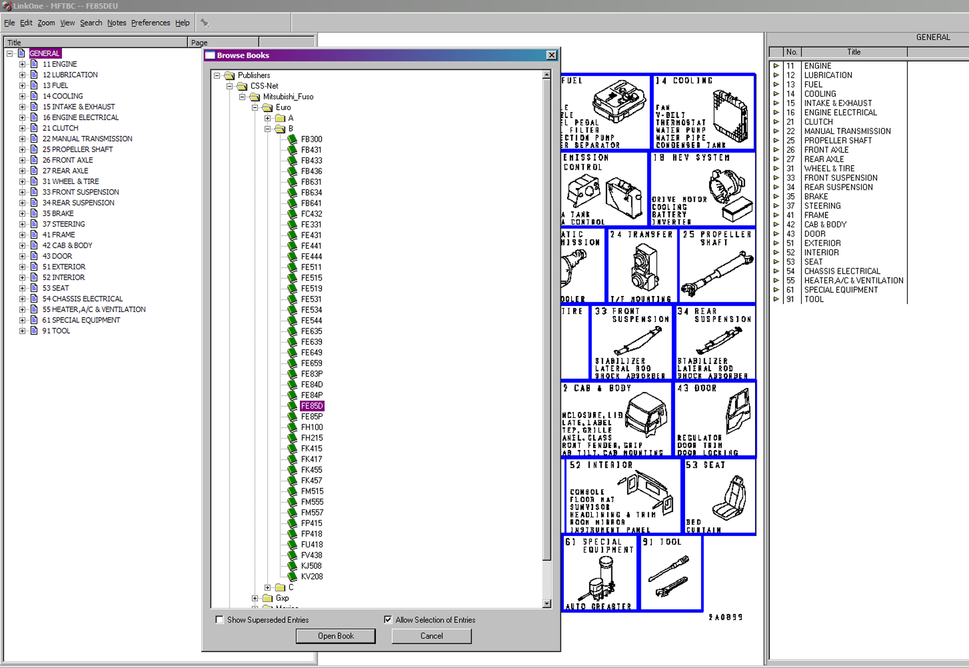
Task: Collapse the B folder in book tree
Action: (x=268, y=129)
